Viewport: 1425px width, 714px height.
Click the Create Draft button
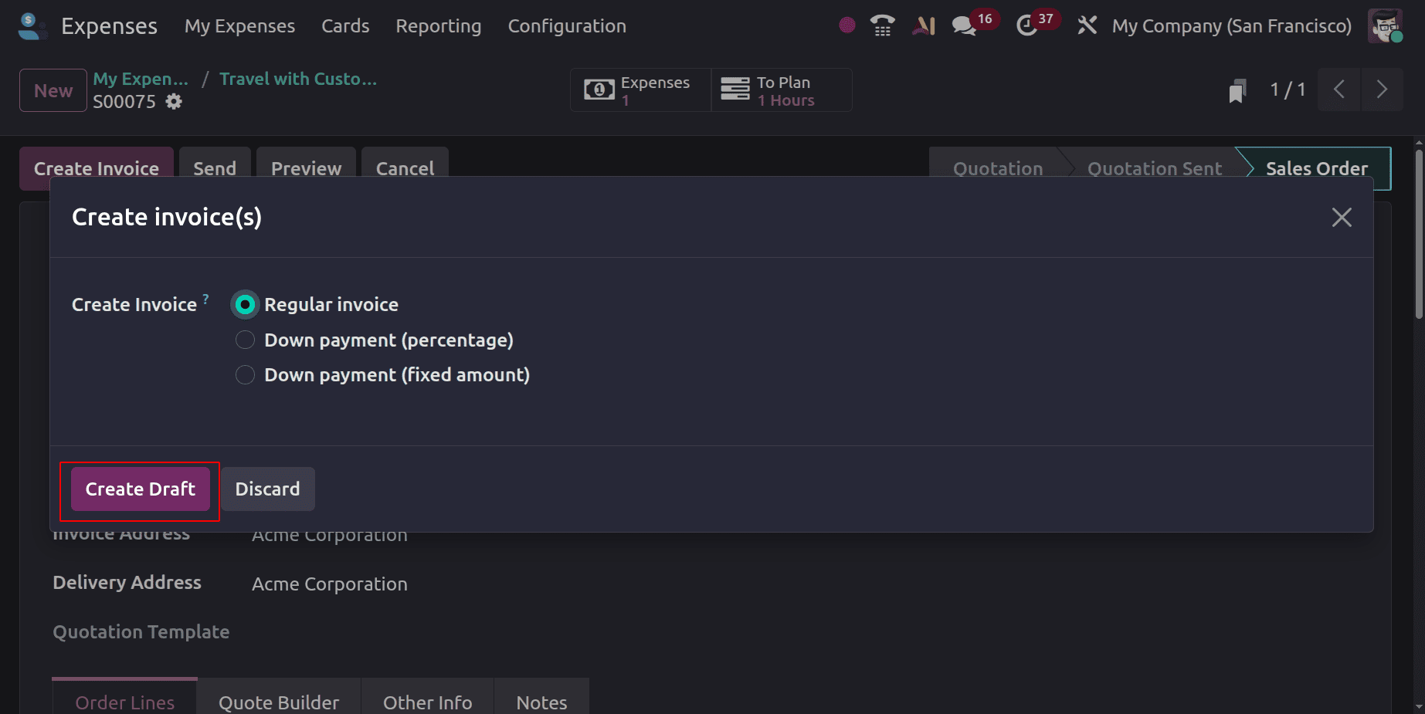140,489
